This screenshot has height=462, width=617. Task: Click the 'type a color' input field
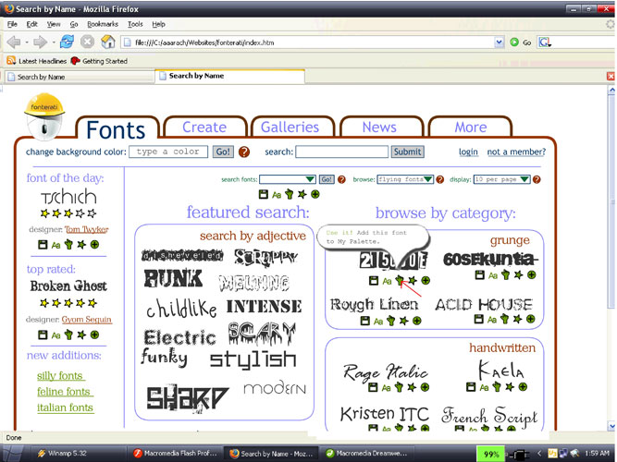(168, 152)
